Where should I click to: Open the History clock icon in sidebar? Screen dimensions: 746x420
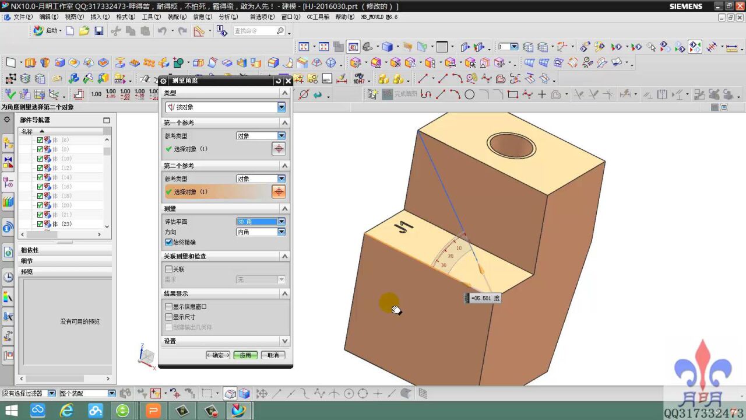pyautogui.click(x=8, y=277)
